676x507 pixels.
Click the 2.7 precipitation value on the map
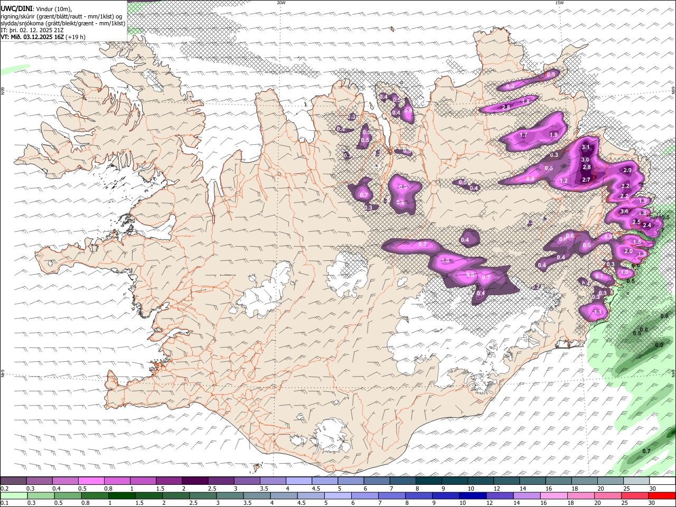tap(586, 180)
